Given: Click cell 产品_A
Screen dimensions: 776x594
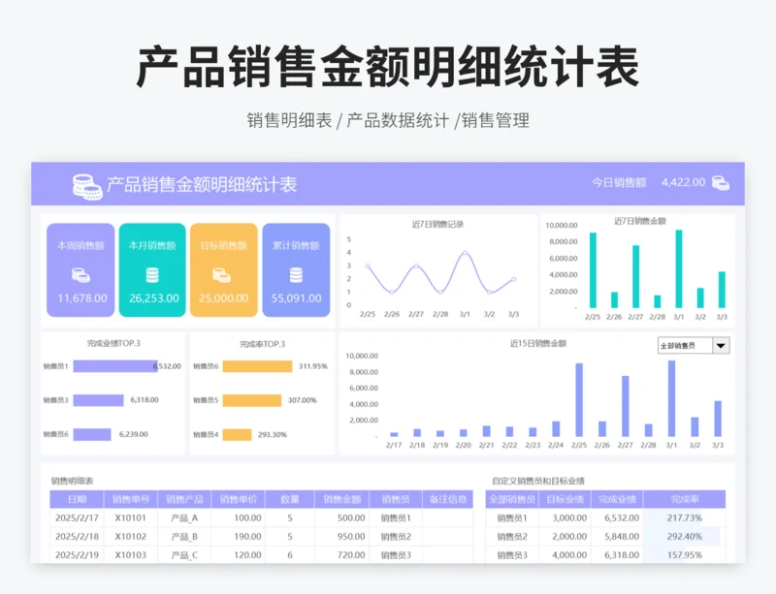Looking at the screenshot, I should click(x=184, y=517).
